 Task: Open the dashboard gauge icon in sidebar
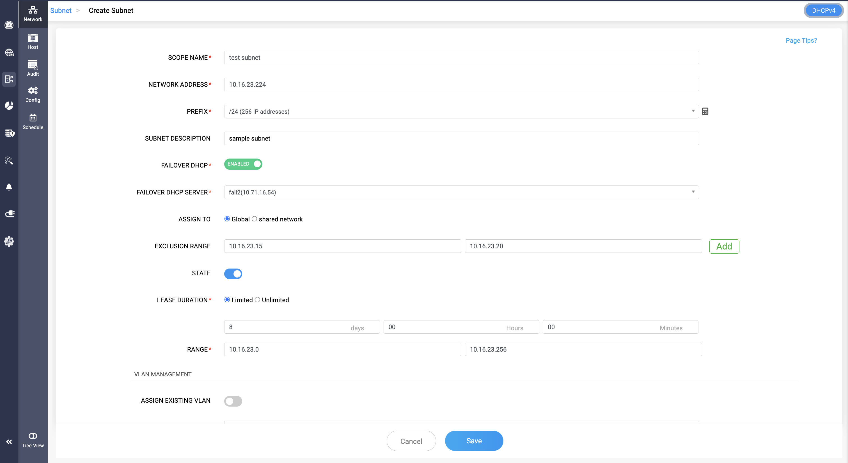coord(9,25)
